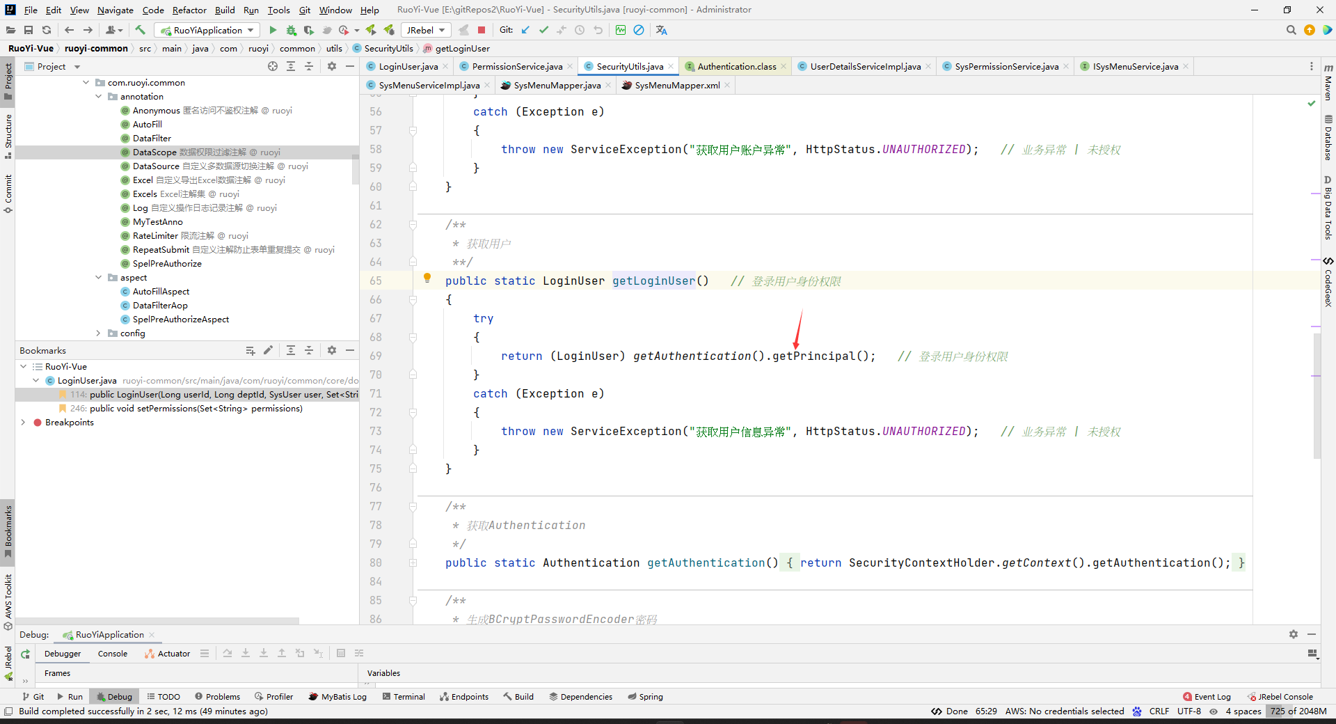1336x724 pixels.
Task: Click the Reload from disk icon
Action: [x=47, y=30]
